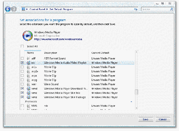
Task: Click the MMS protocol icon
Action: (x=28, y=106)
